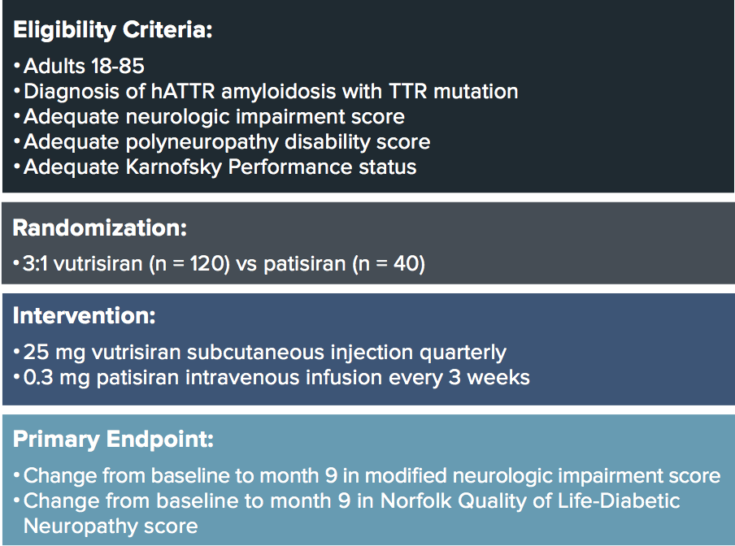Click the patisiran (n = 40) text
This screenshot has width=735, height=546.
344,263
